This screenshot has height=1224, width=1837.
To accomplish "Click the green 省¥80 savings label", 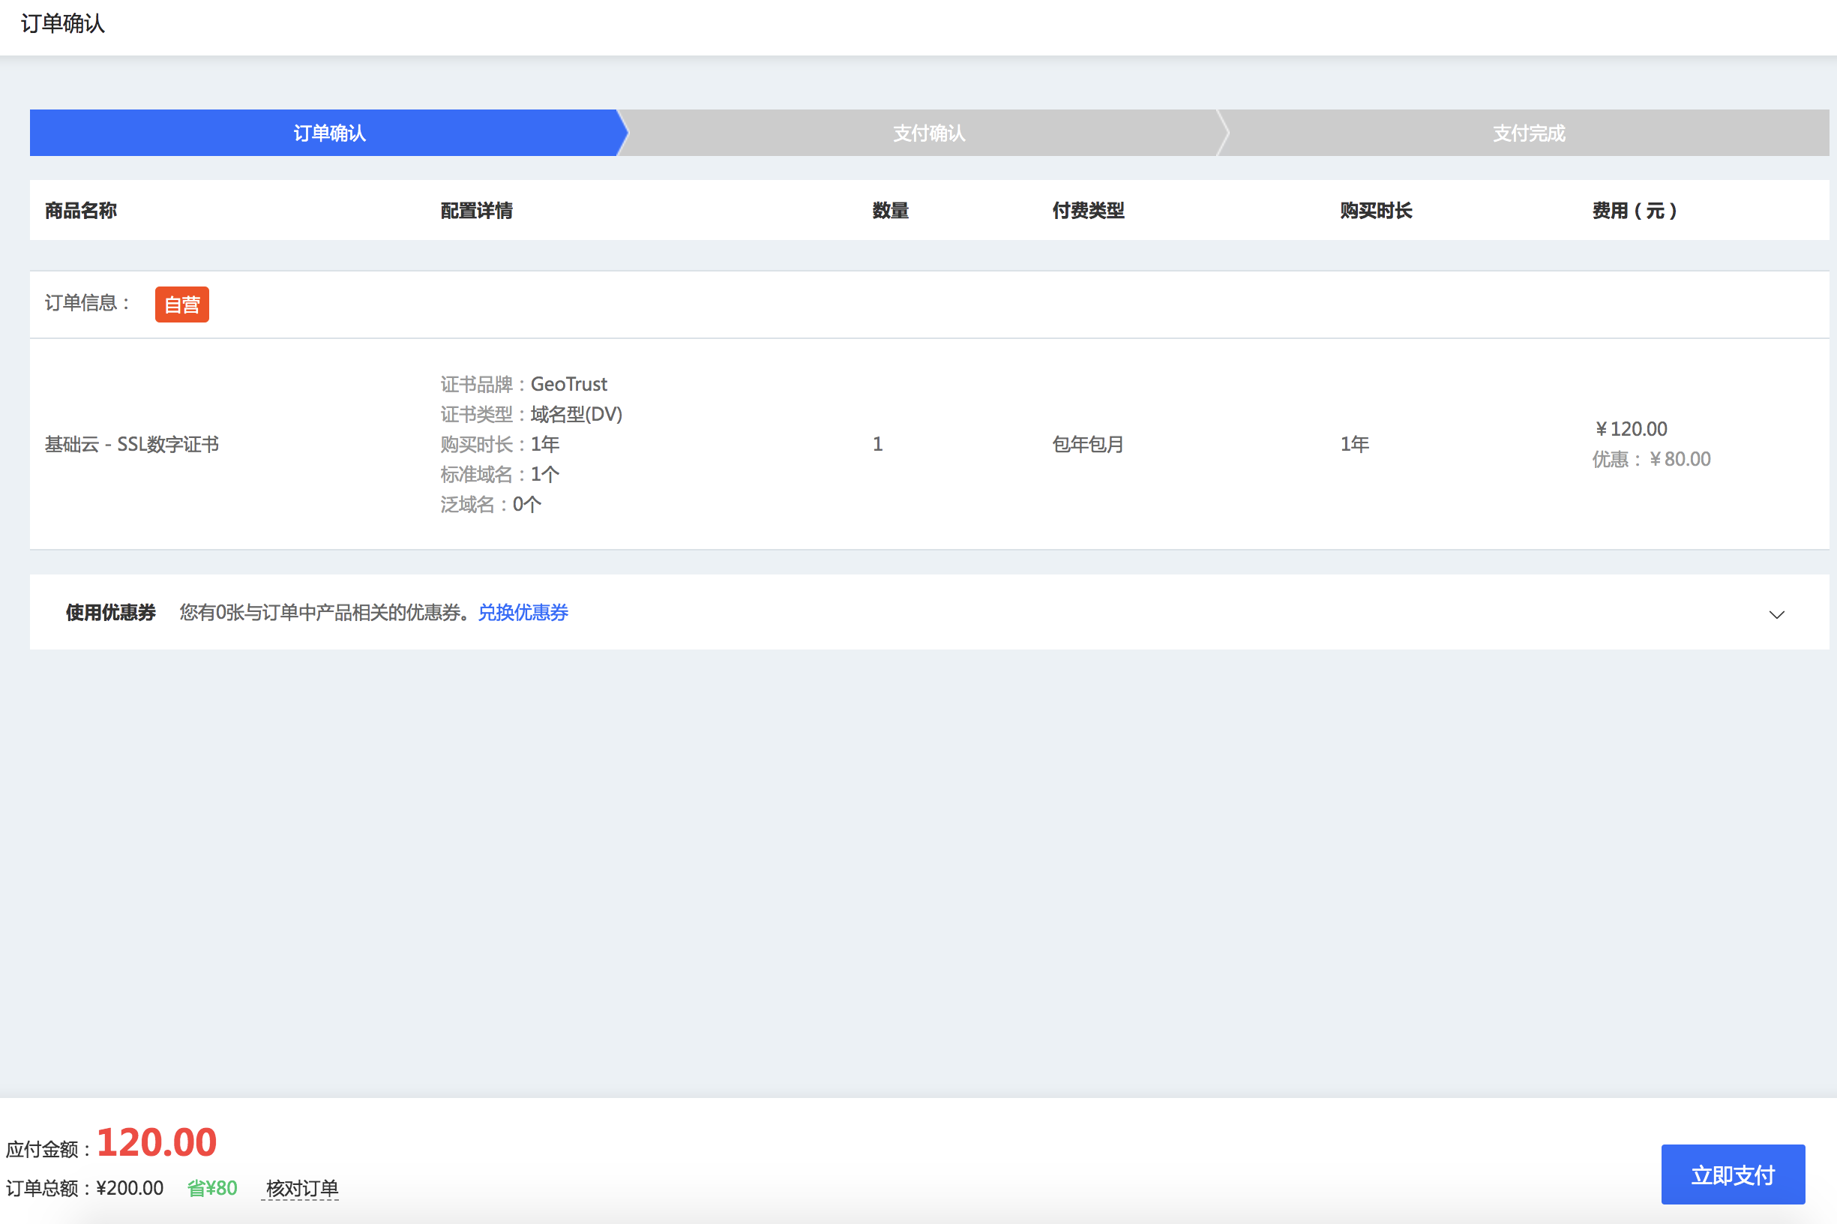I will point(211,1188).
